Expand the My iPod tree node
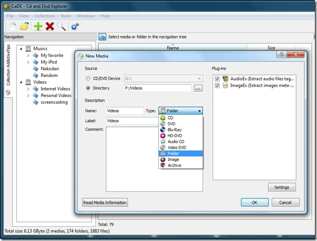This screenshot has width=317, height=241. click(x=28, y=62)
